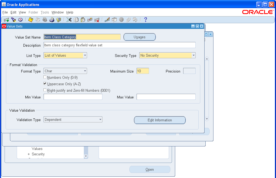This screenshot has width=276, height=178.
Task: Open the Security Type dropdown
Action: pyautogui.click(x=194, y=55)
